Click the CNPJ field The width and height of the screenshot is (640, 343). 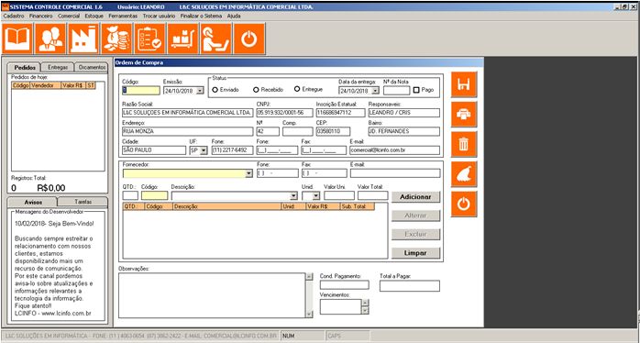point(284,113)
